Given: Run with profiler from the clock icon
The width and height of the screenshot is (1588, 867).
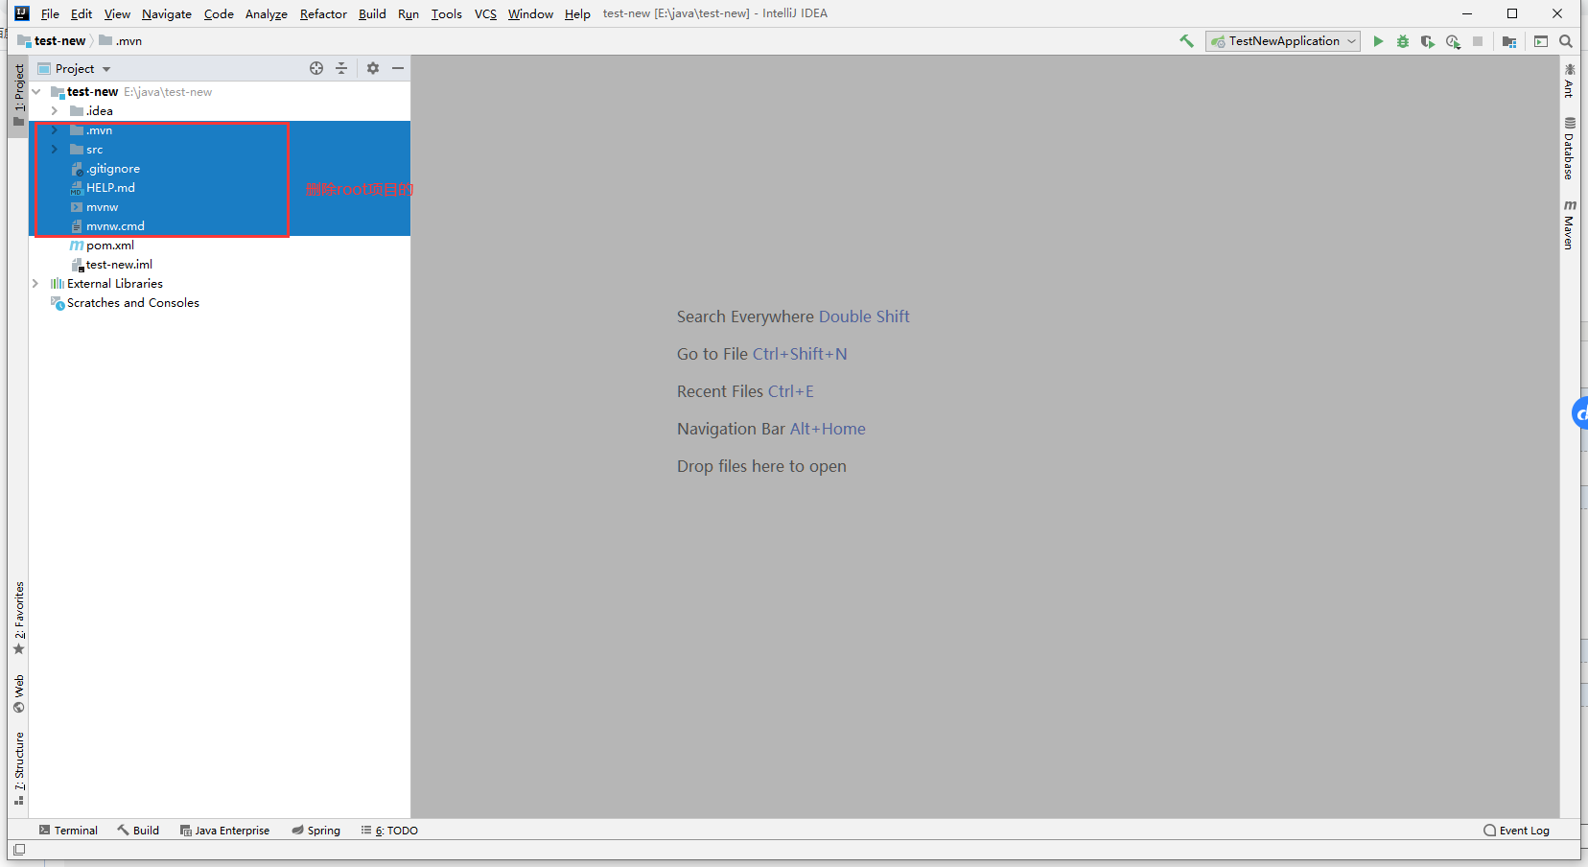Looking at the screenshot, I should coord(1453,41).
